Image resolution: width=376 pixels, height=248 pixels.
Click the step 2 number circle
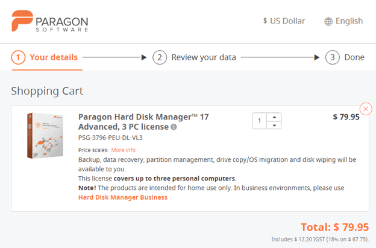(x=159, y=57)
